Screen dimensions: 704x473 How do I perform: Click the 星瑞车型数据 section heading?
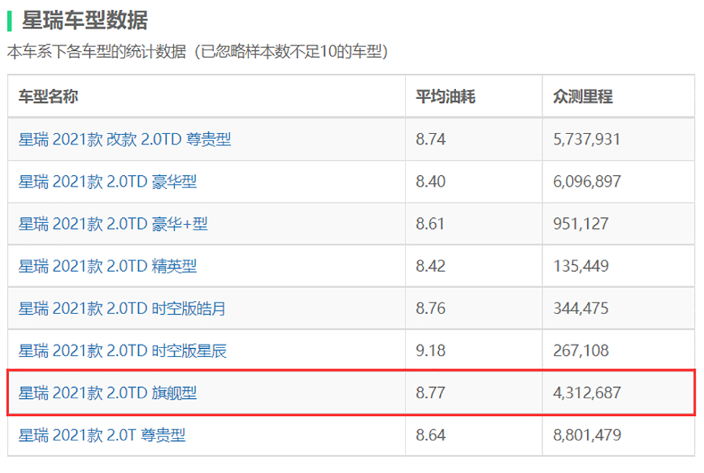(85, 20)
